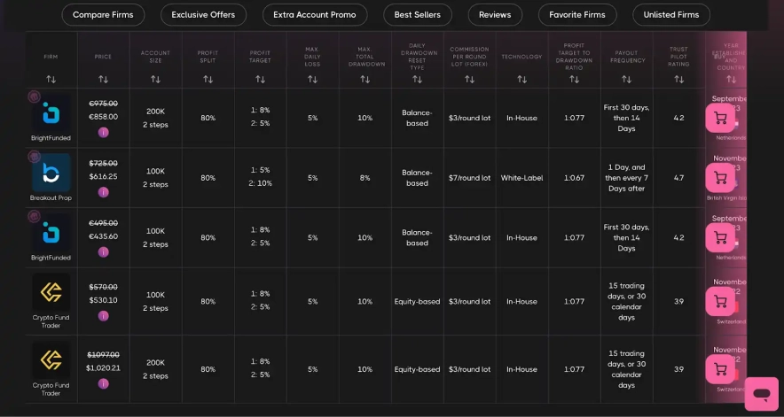This screenshot has width=784, height=417.
Task: Open price info icon under €616.25
Action: tap(103, 192)
